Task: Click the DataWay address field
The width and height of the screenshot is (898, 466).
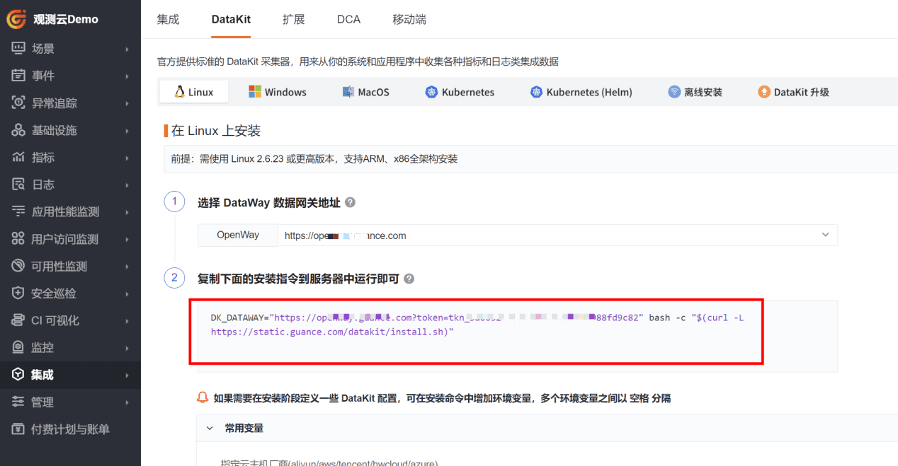Action: (557, 235)
